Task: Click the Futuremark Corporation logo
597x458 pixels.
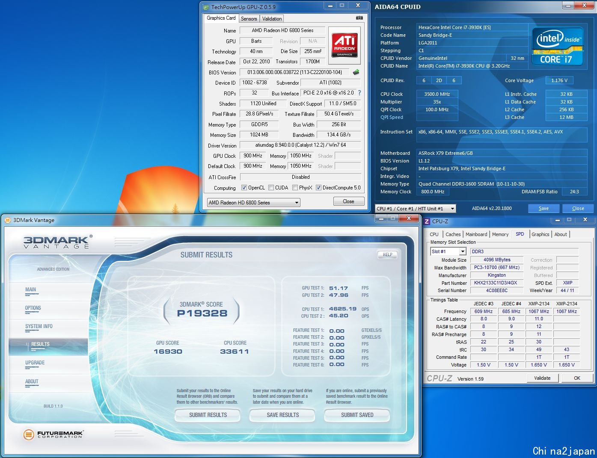Action: tap(53, 435)
